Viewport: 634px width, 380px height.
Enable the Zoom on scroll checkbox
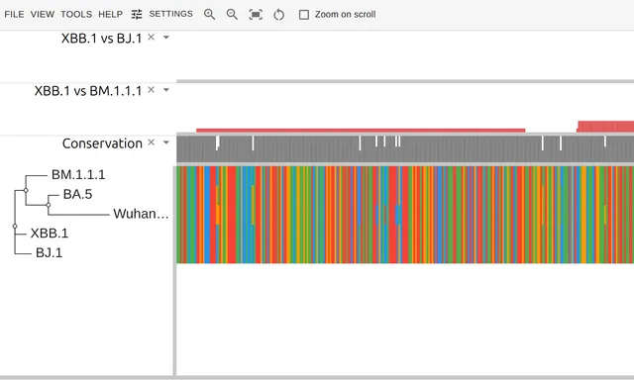tap(304, 15)
